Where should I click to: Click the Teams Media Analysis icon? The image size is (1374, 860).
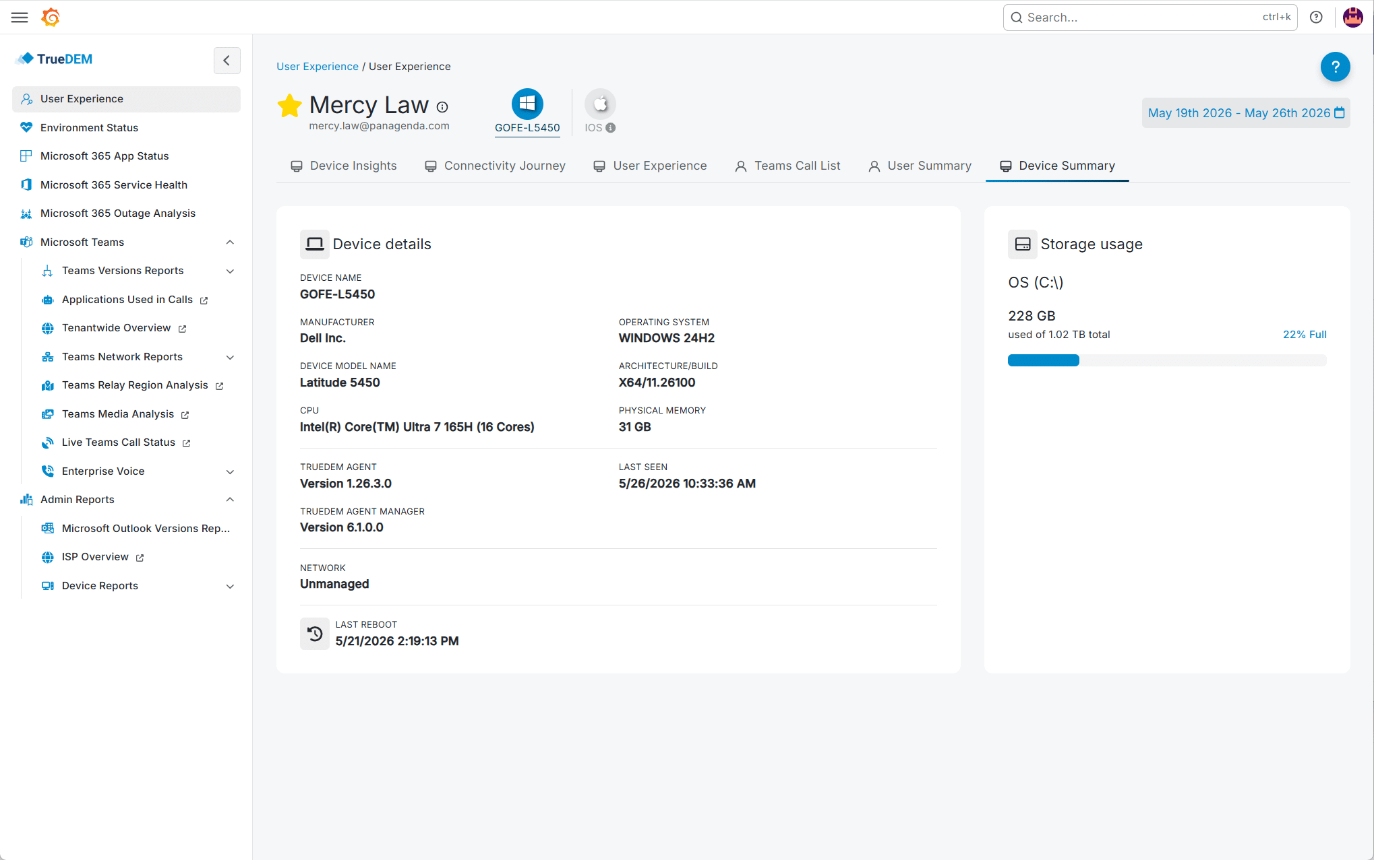pos(48,414)
